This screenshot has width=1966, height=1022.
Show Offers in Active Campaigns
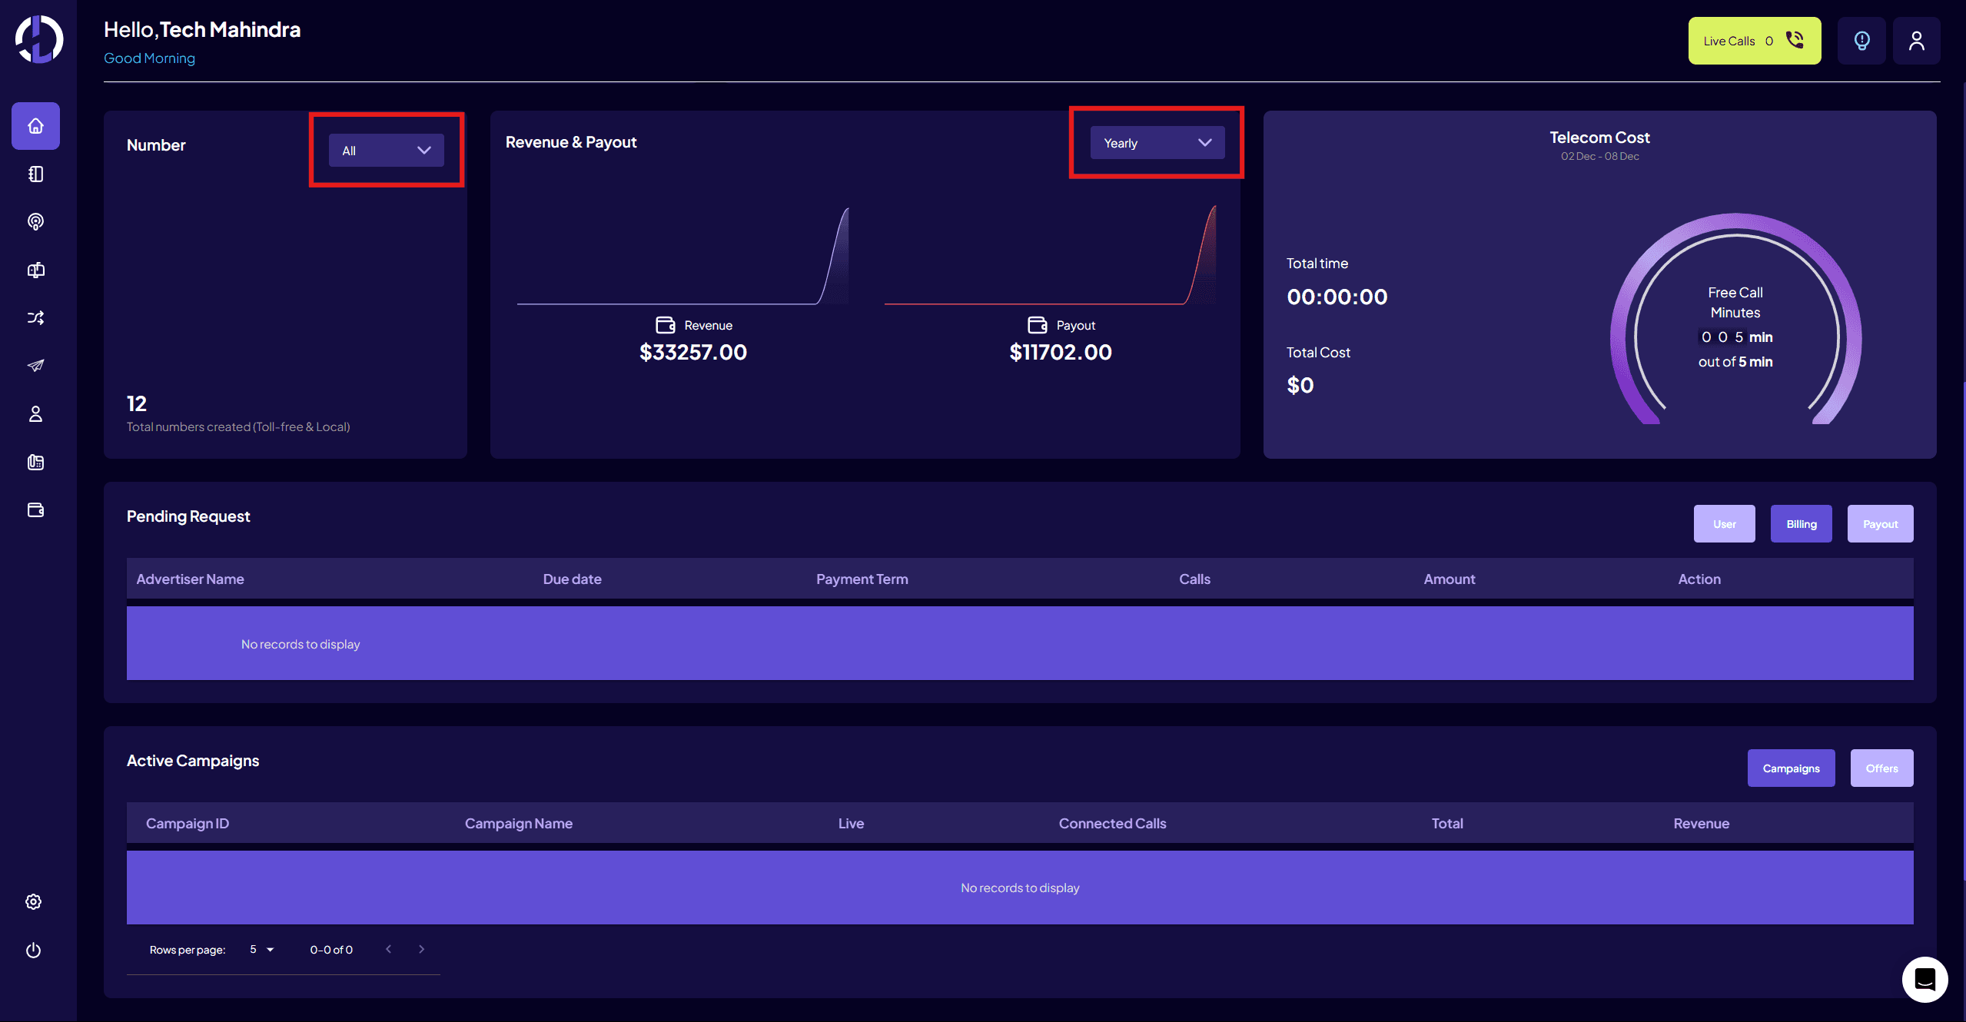click(x=1881, y=768)
